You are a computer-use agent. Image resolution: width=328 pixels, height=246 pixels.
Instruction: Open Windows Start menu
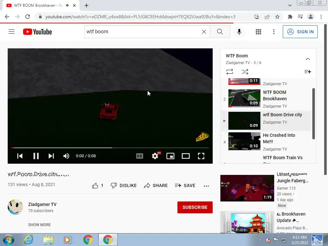[x=9, y=240]
